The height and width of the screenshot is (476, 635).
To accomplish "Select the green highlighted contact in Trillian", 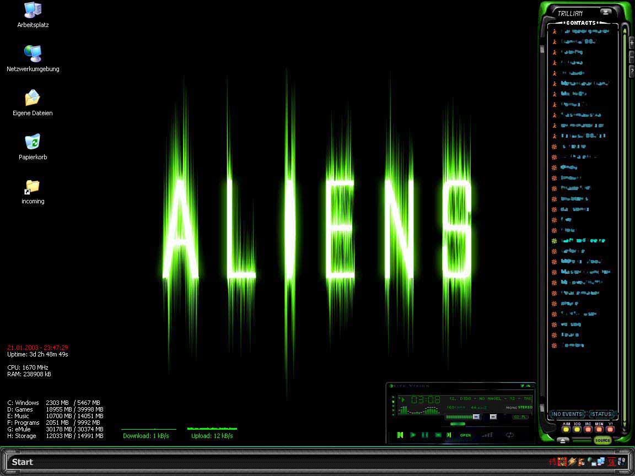I will coord(580,241).
